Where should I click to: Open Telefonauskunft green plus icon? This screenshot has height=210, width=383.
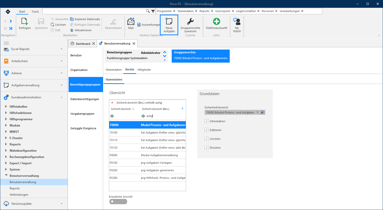(x=216, y=21)
